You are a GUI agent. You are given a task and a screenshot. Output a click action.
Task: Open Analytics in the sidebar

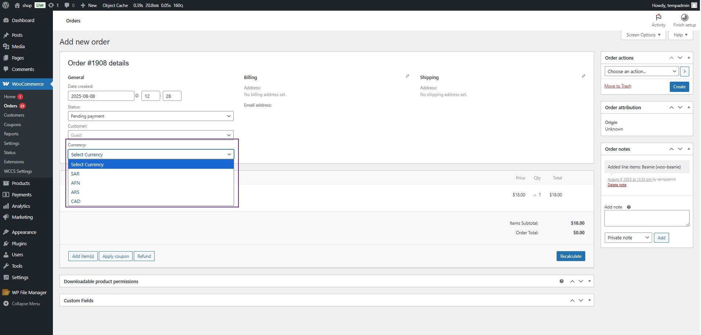pyautogui.click(x=20, y=206)
